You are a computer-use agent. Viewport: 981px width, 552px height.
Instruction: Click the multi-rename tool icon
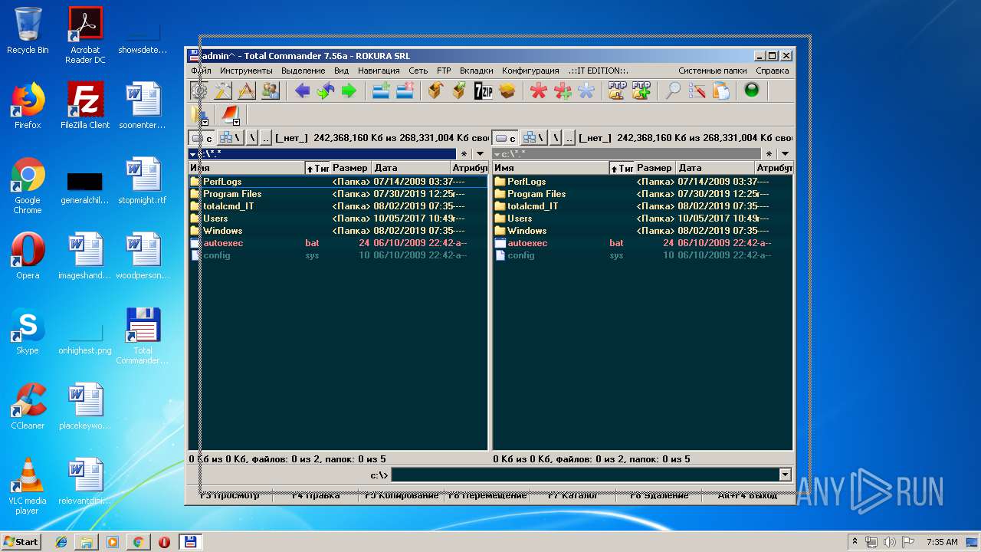click(x=697, y=90)
